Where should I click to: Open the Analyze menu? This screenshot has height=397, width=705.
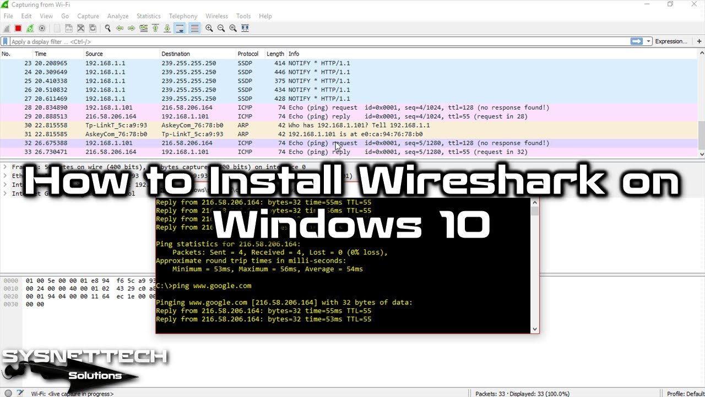118,16
